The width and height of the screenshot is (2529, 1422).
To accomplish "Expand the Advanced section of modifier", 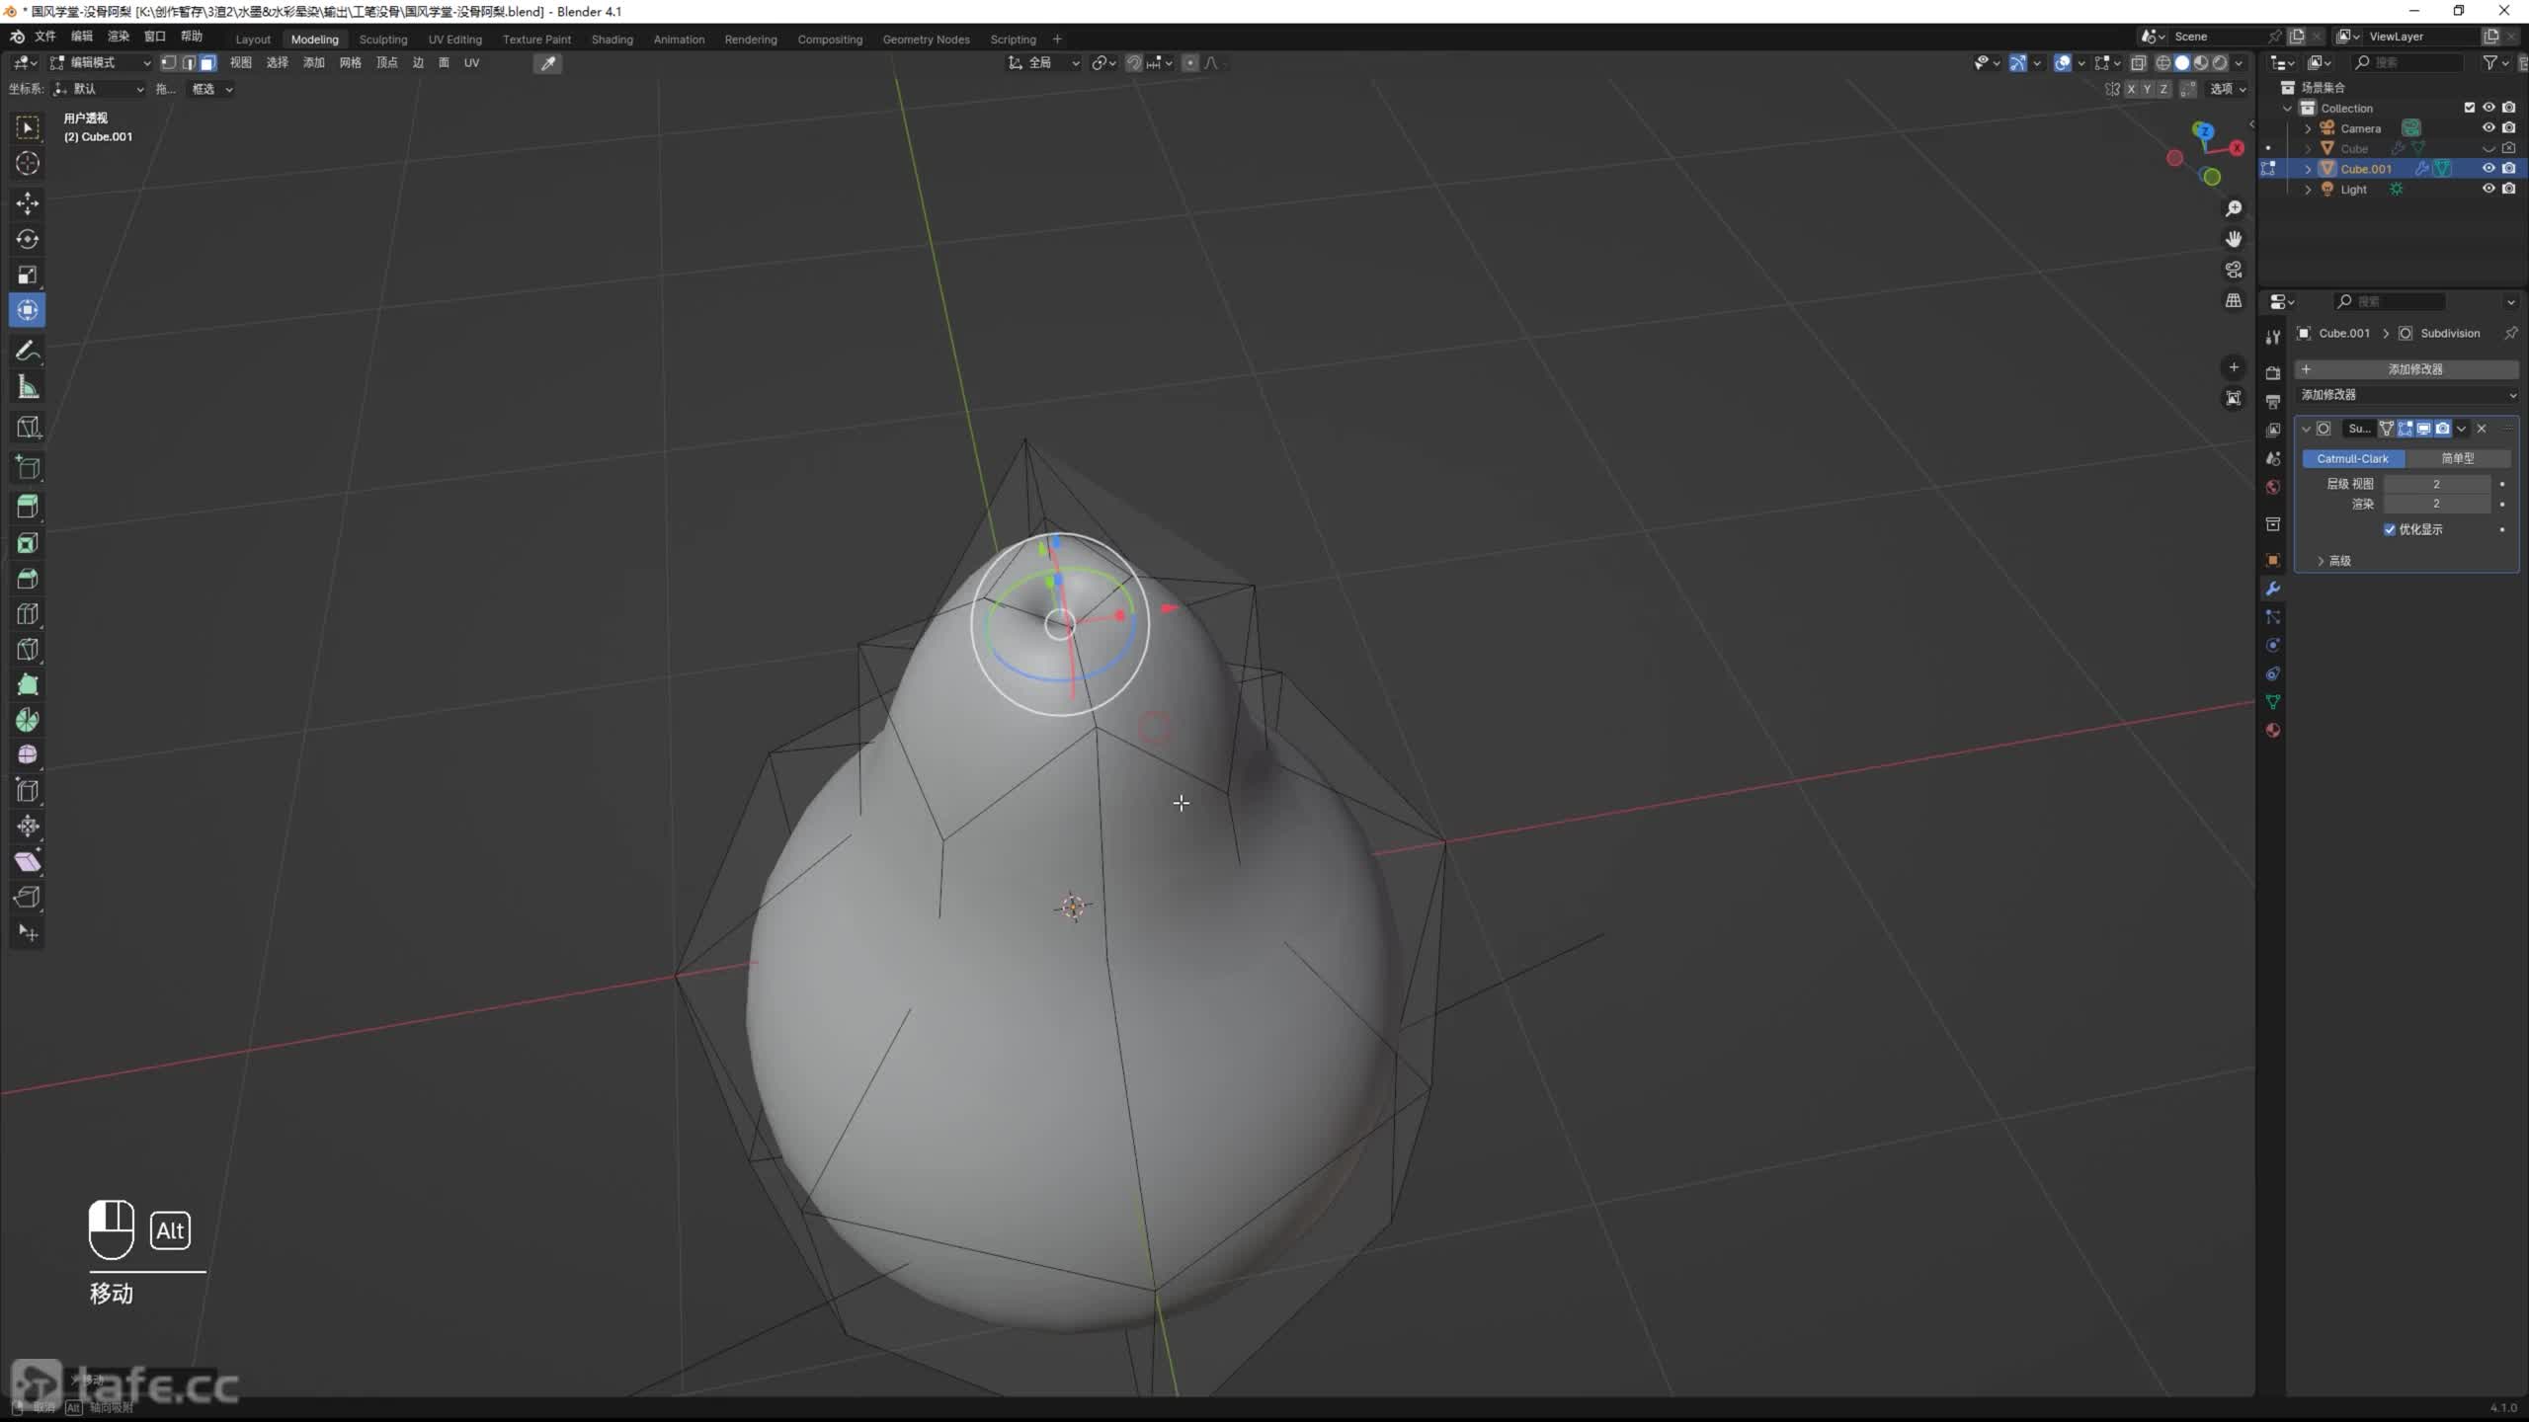I will pyautogui.click(x=2338, y=561).
